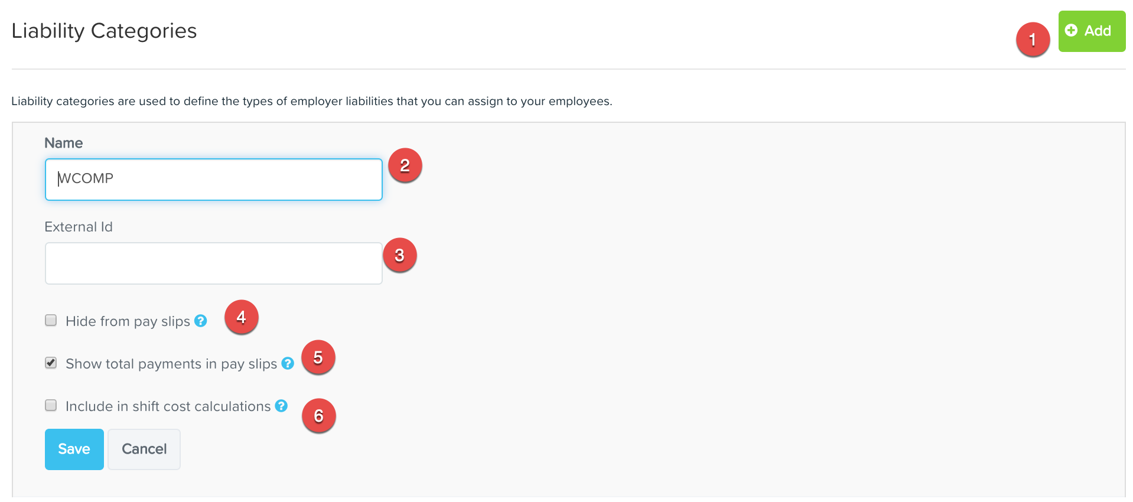Click the green Add button
1133x502 pixels.
[1091, 31]
